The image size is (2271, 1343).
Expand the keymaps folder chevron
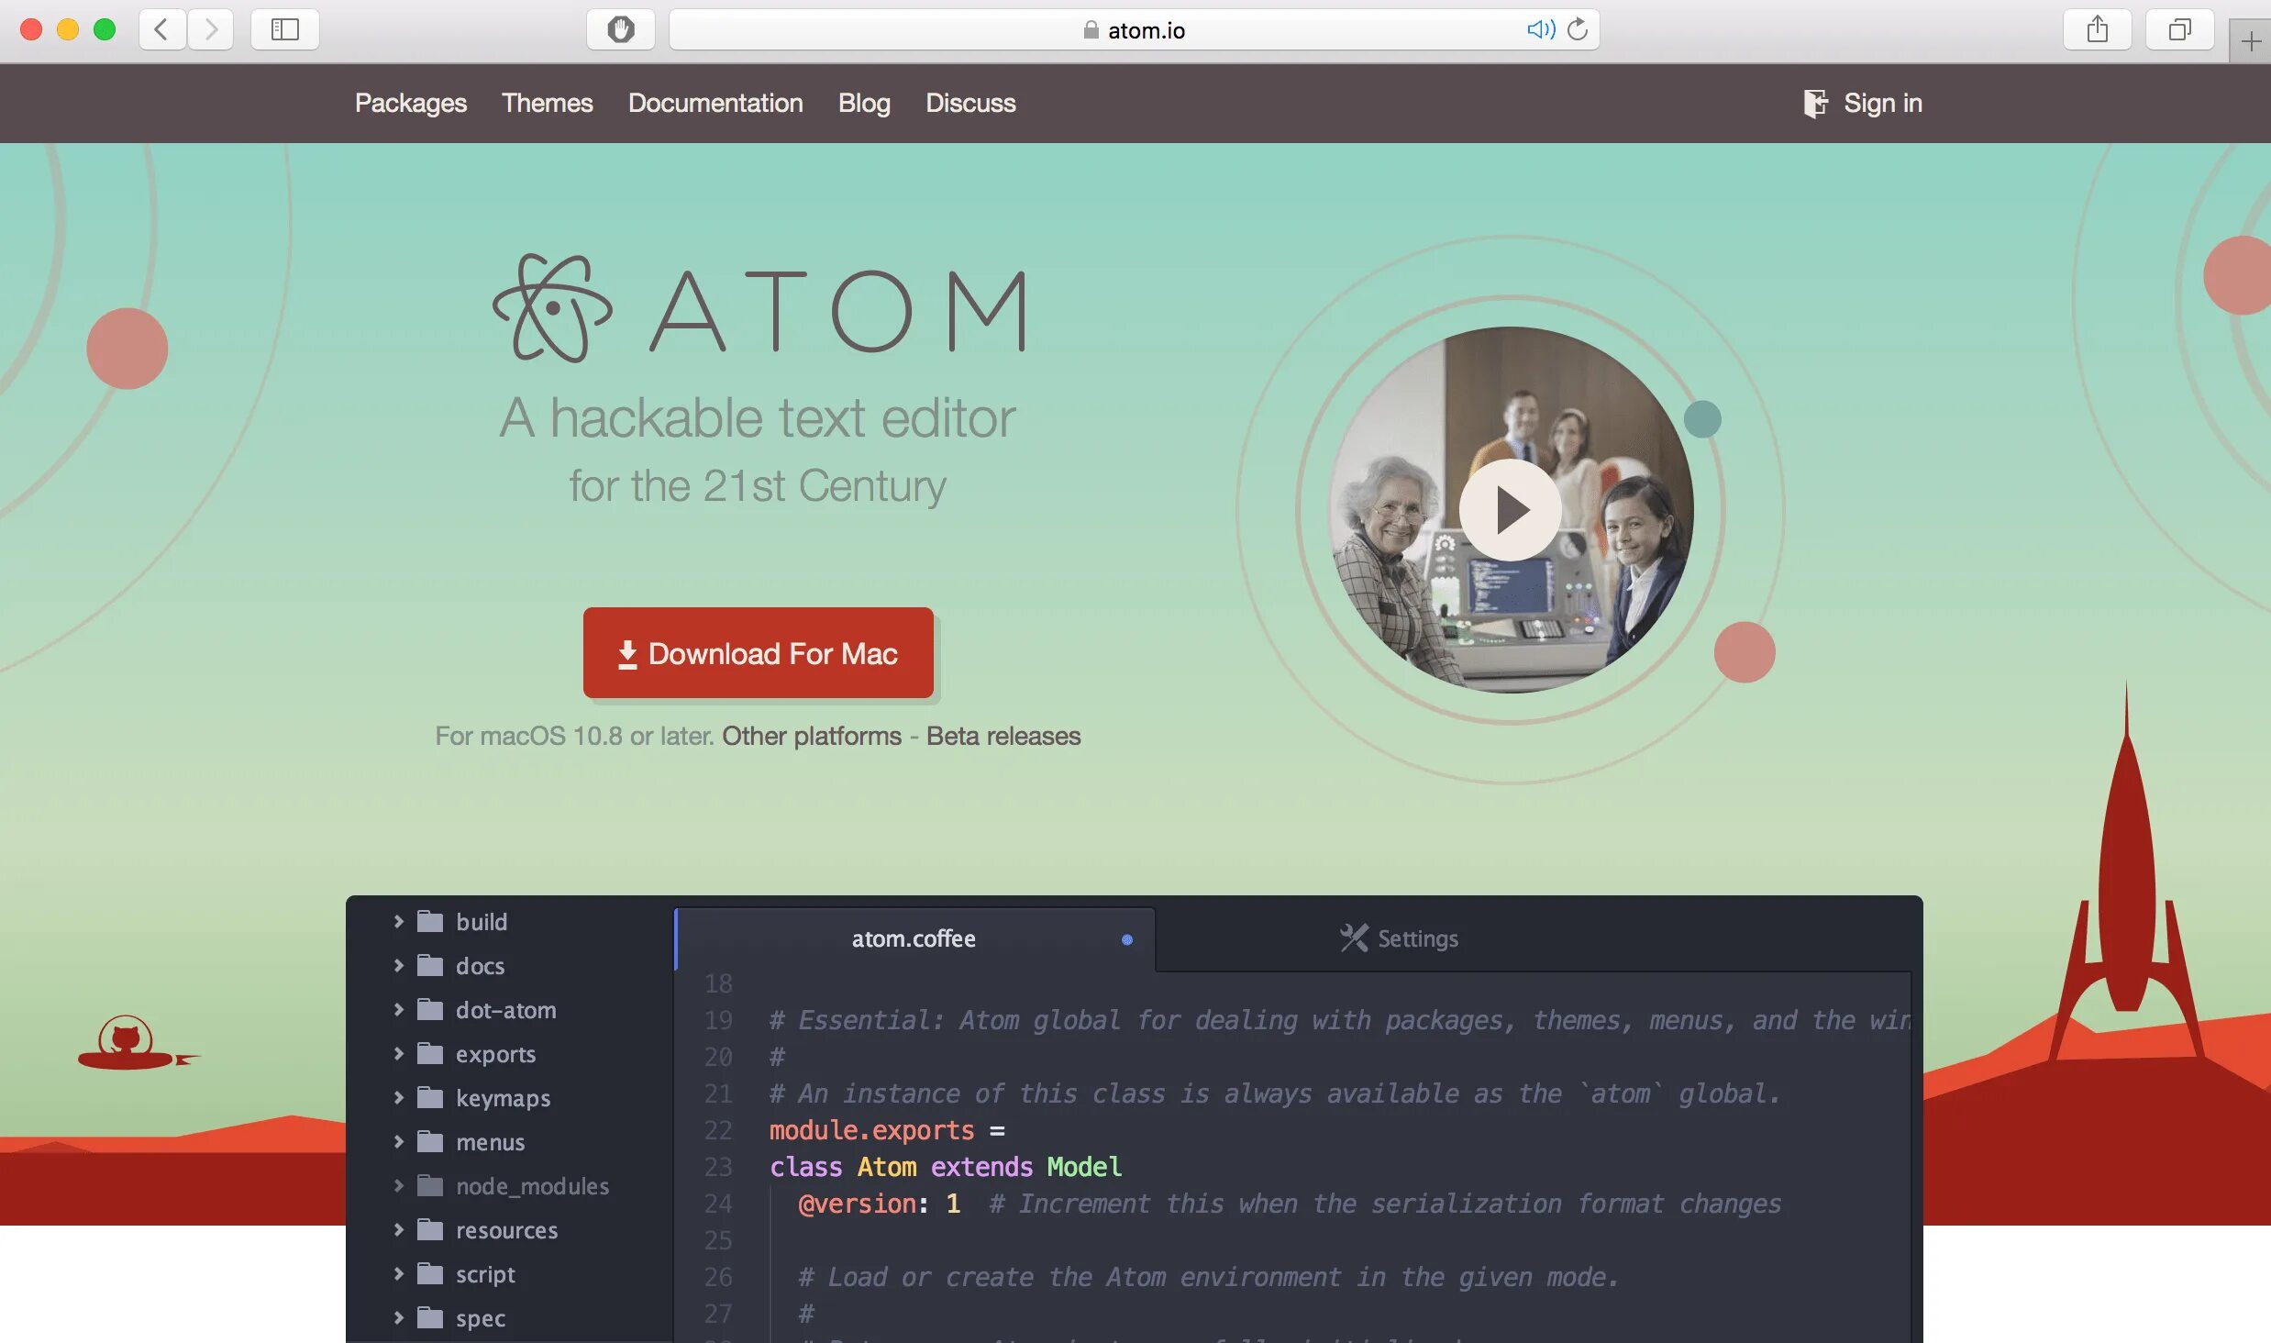pos(398,1097)
